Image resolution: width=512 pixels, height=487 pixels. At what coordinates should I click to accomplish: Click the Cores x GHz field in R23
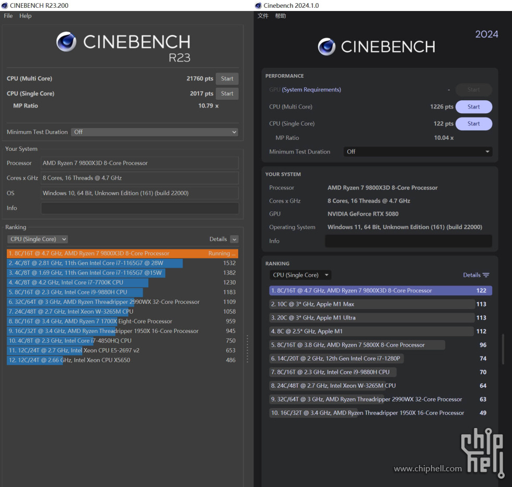140,178
